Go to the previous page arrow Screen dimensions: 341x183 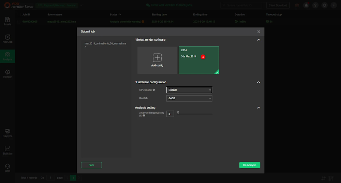(67, 178)
